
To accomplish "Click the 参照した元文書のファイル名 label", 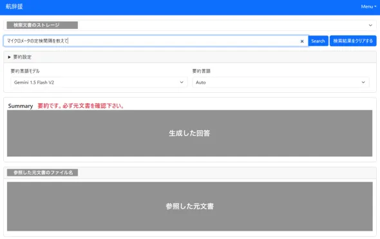I will click(43, 173).
